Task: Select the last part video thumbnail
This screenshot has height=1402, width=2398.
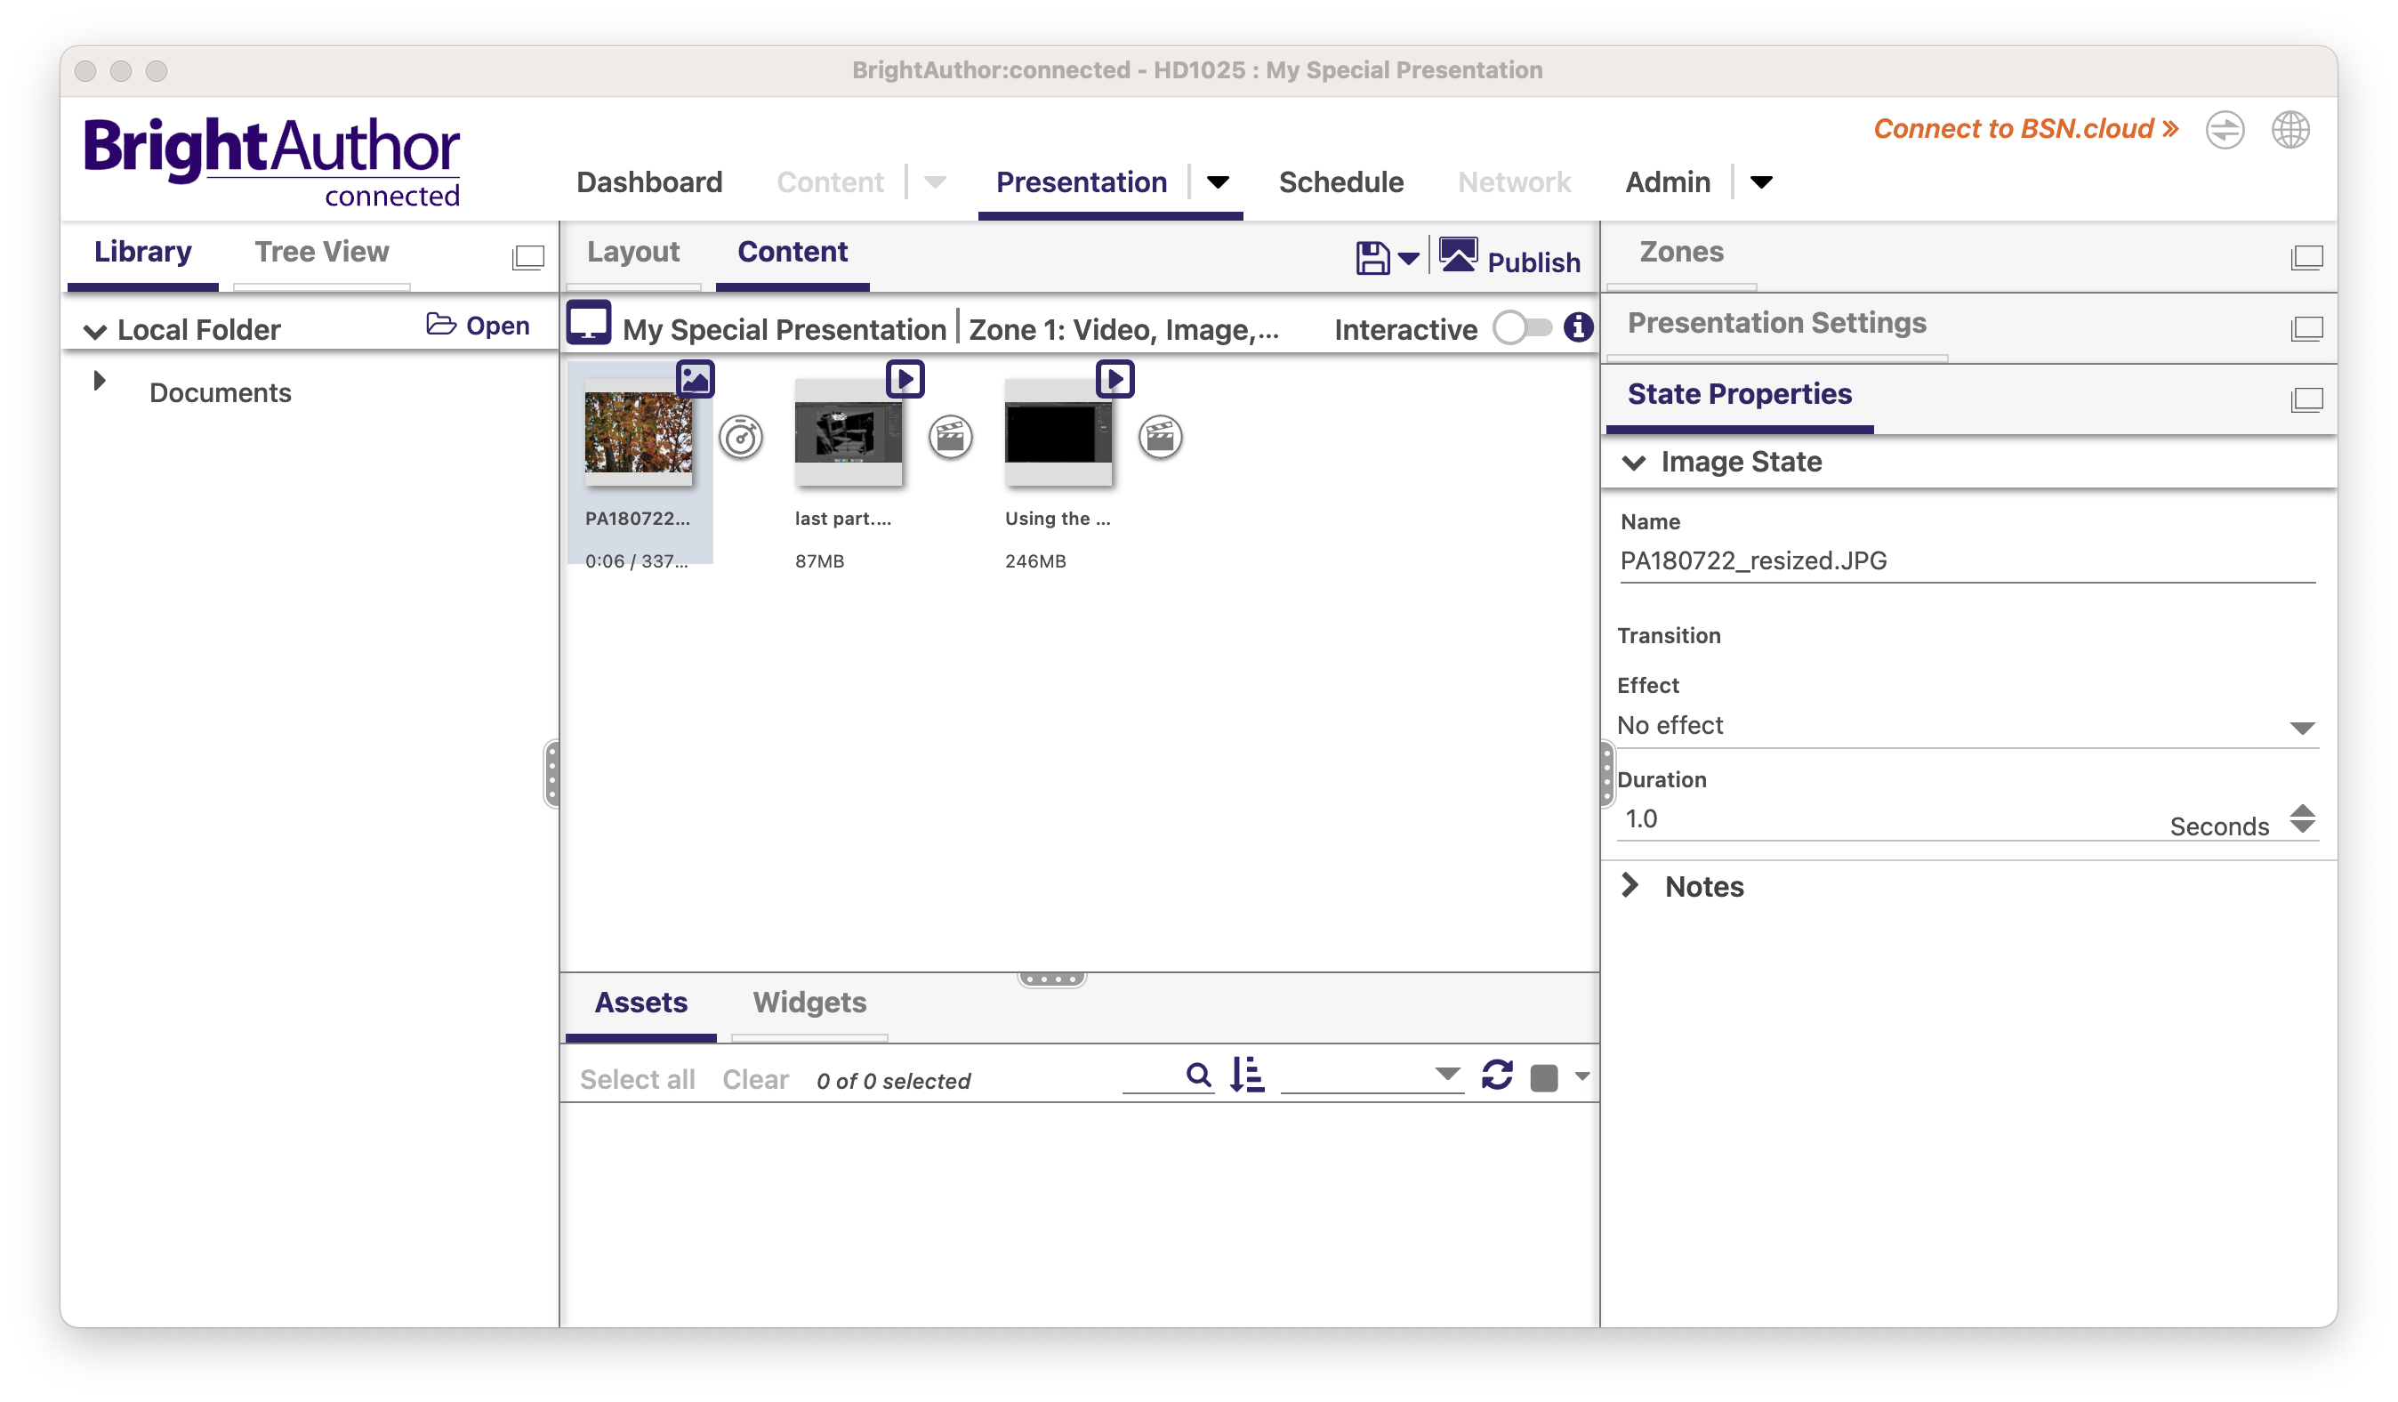Action: tap(848, 433)
